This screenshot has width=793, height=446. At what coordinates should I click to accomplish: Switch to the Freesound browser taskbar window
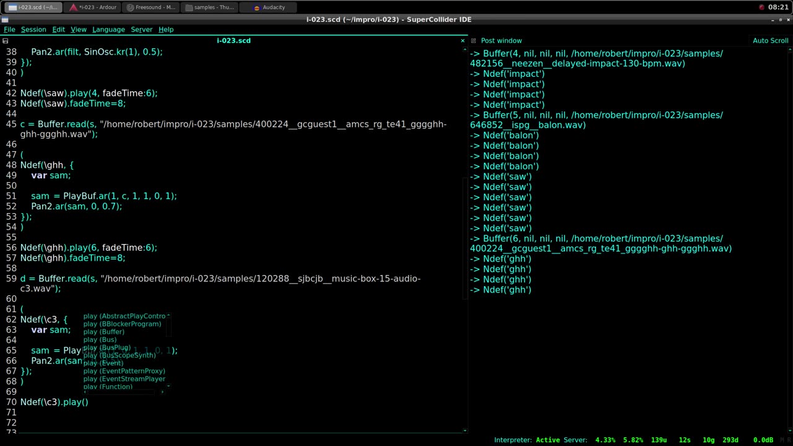click(151, 7)
